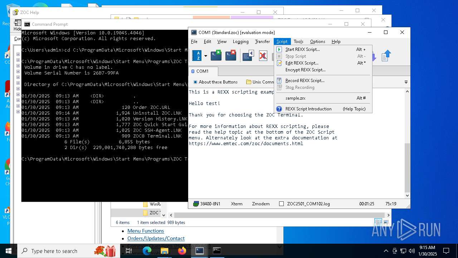Screen dimensions: 458x258
Task: Launch Microsoft Edge from taskbar
Action: point(147,251)
